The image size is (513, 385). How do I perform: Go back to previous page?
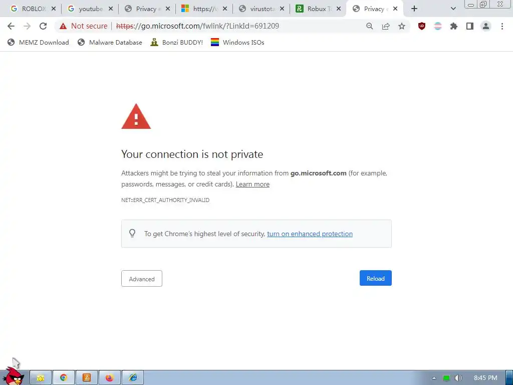point(11,26)
